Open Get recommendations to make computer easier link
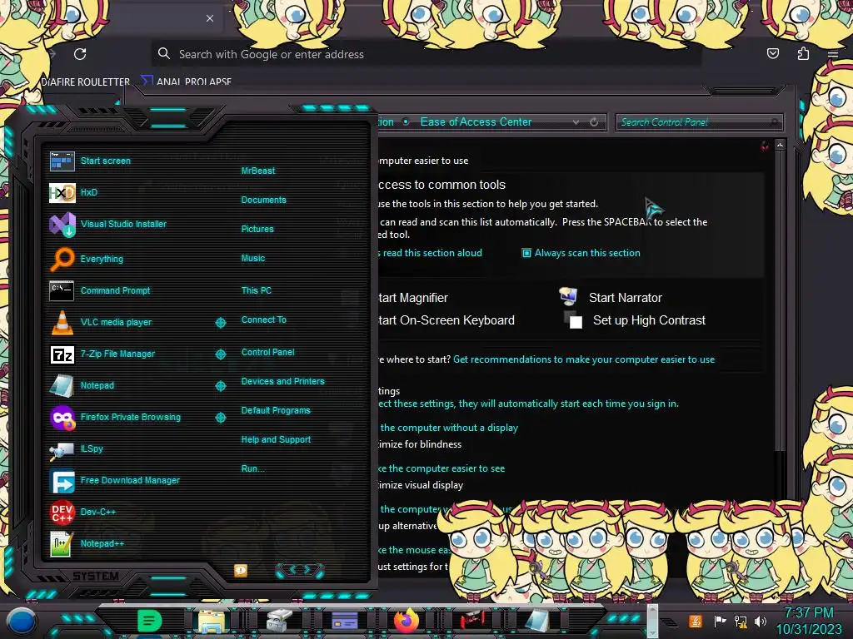Image resolution: width=853 pixels, height=639 pixels. click(x=584, y=359)
